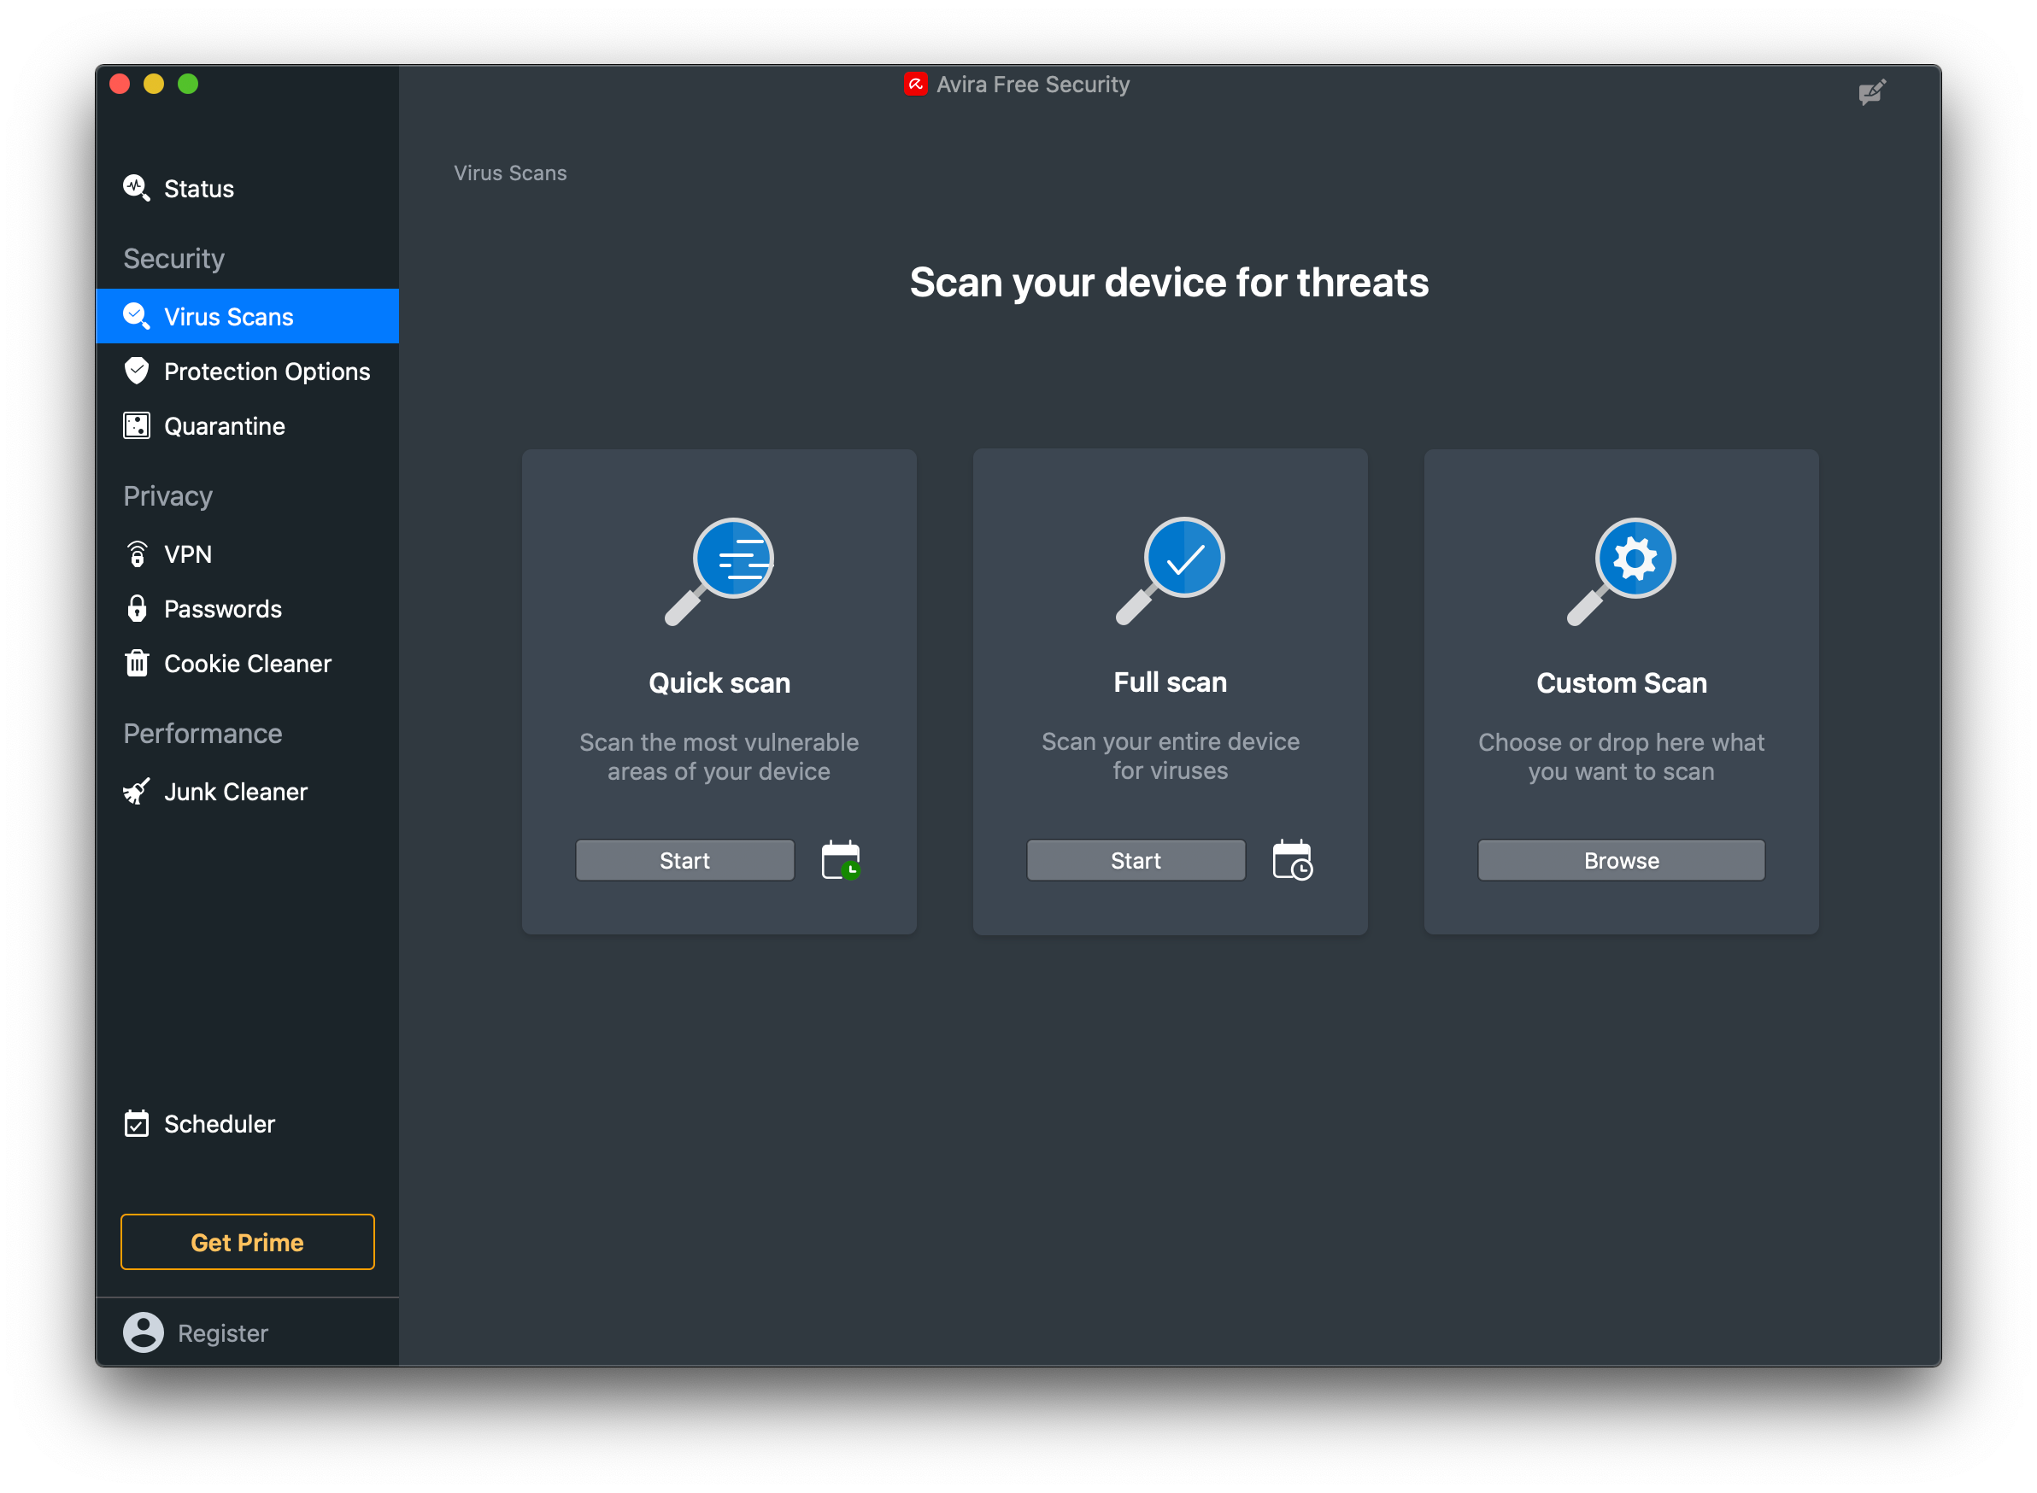
Task: Click the Status menu icon
Action: point(139,188)
